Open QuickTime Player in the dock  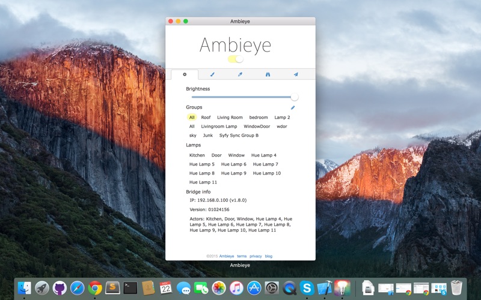coord(290,288)
